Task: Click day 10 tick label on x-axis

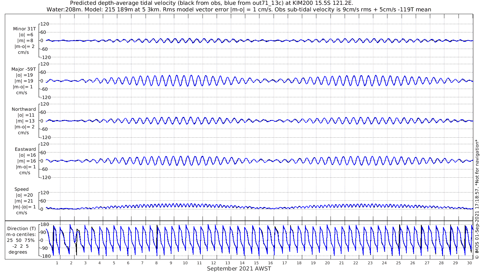Action: [185, 263]
